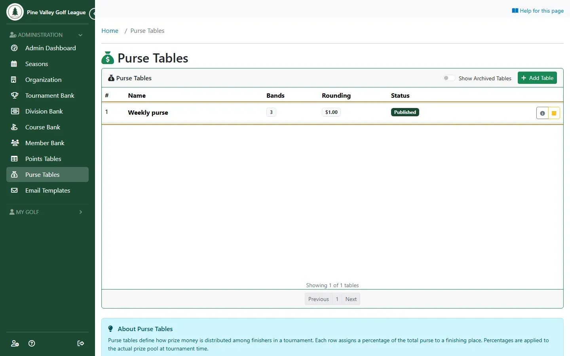Select page 1 in pagination
570x356 pixels.
pos(337,299)
